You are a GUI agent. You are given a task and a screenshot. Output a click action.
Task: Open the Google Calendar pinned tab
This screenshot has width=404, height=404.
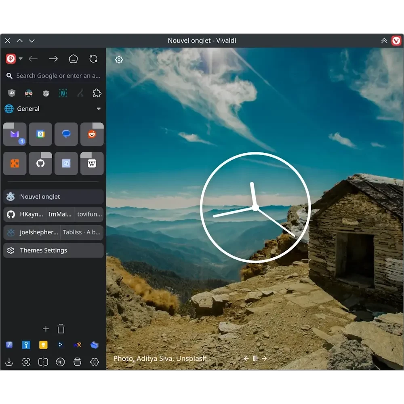40,134
